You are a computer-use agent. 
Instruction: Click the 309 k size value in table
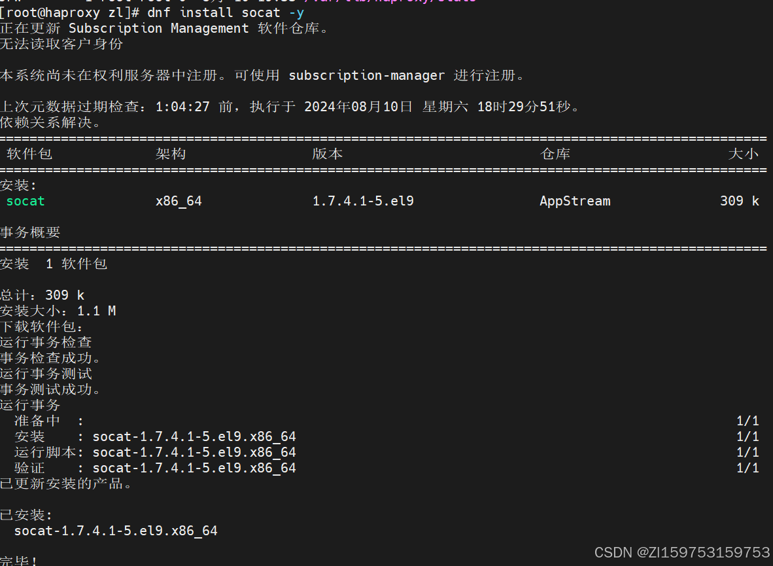click(740, 201)
